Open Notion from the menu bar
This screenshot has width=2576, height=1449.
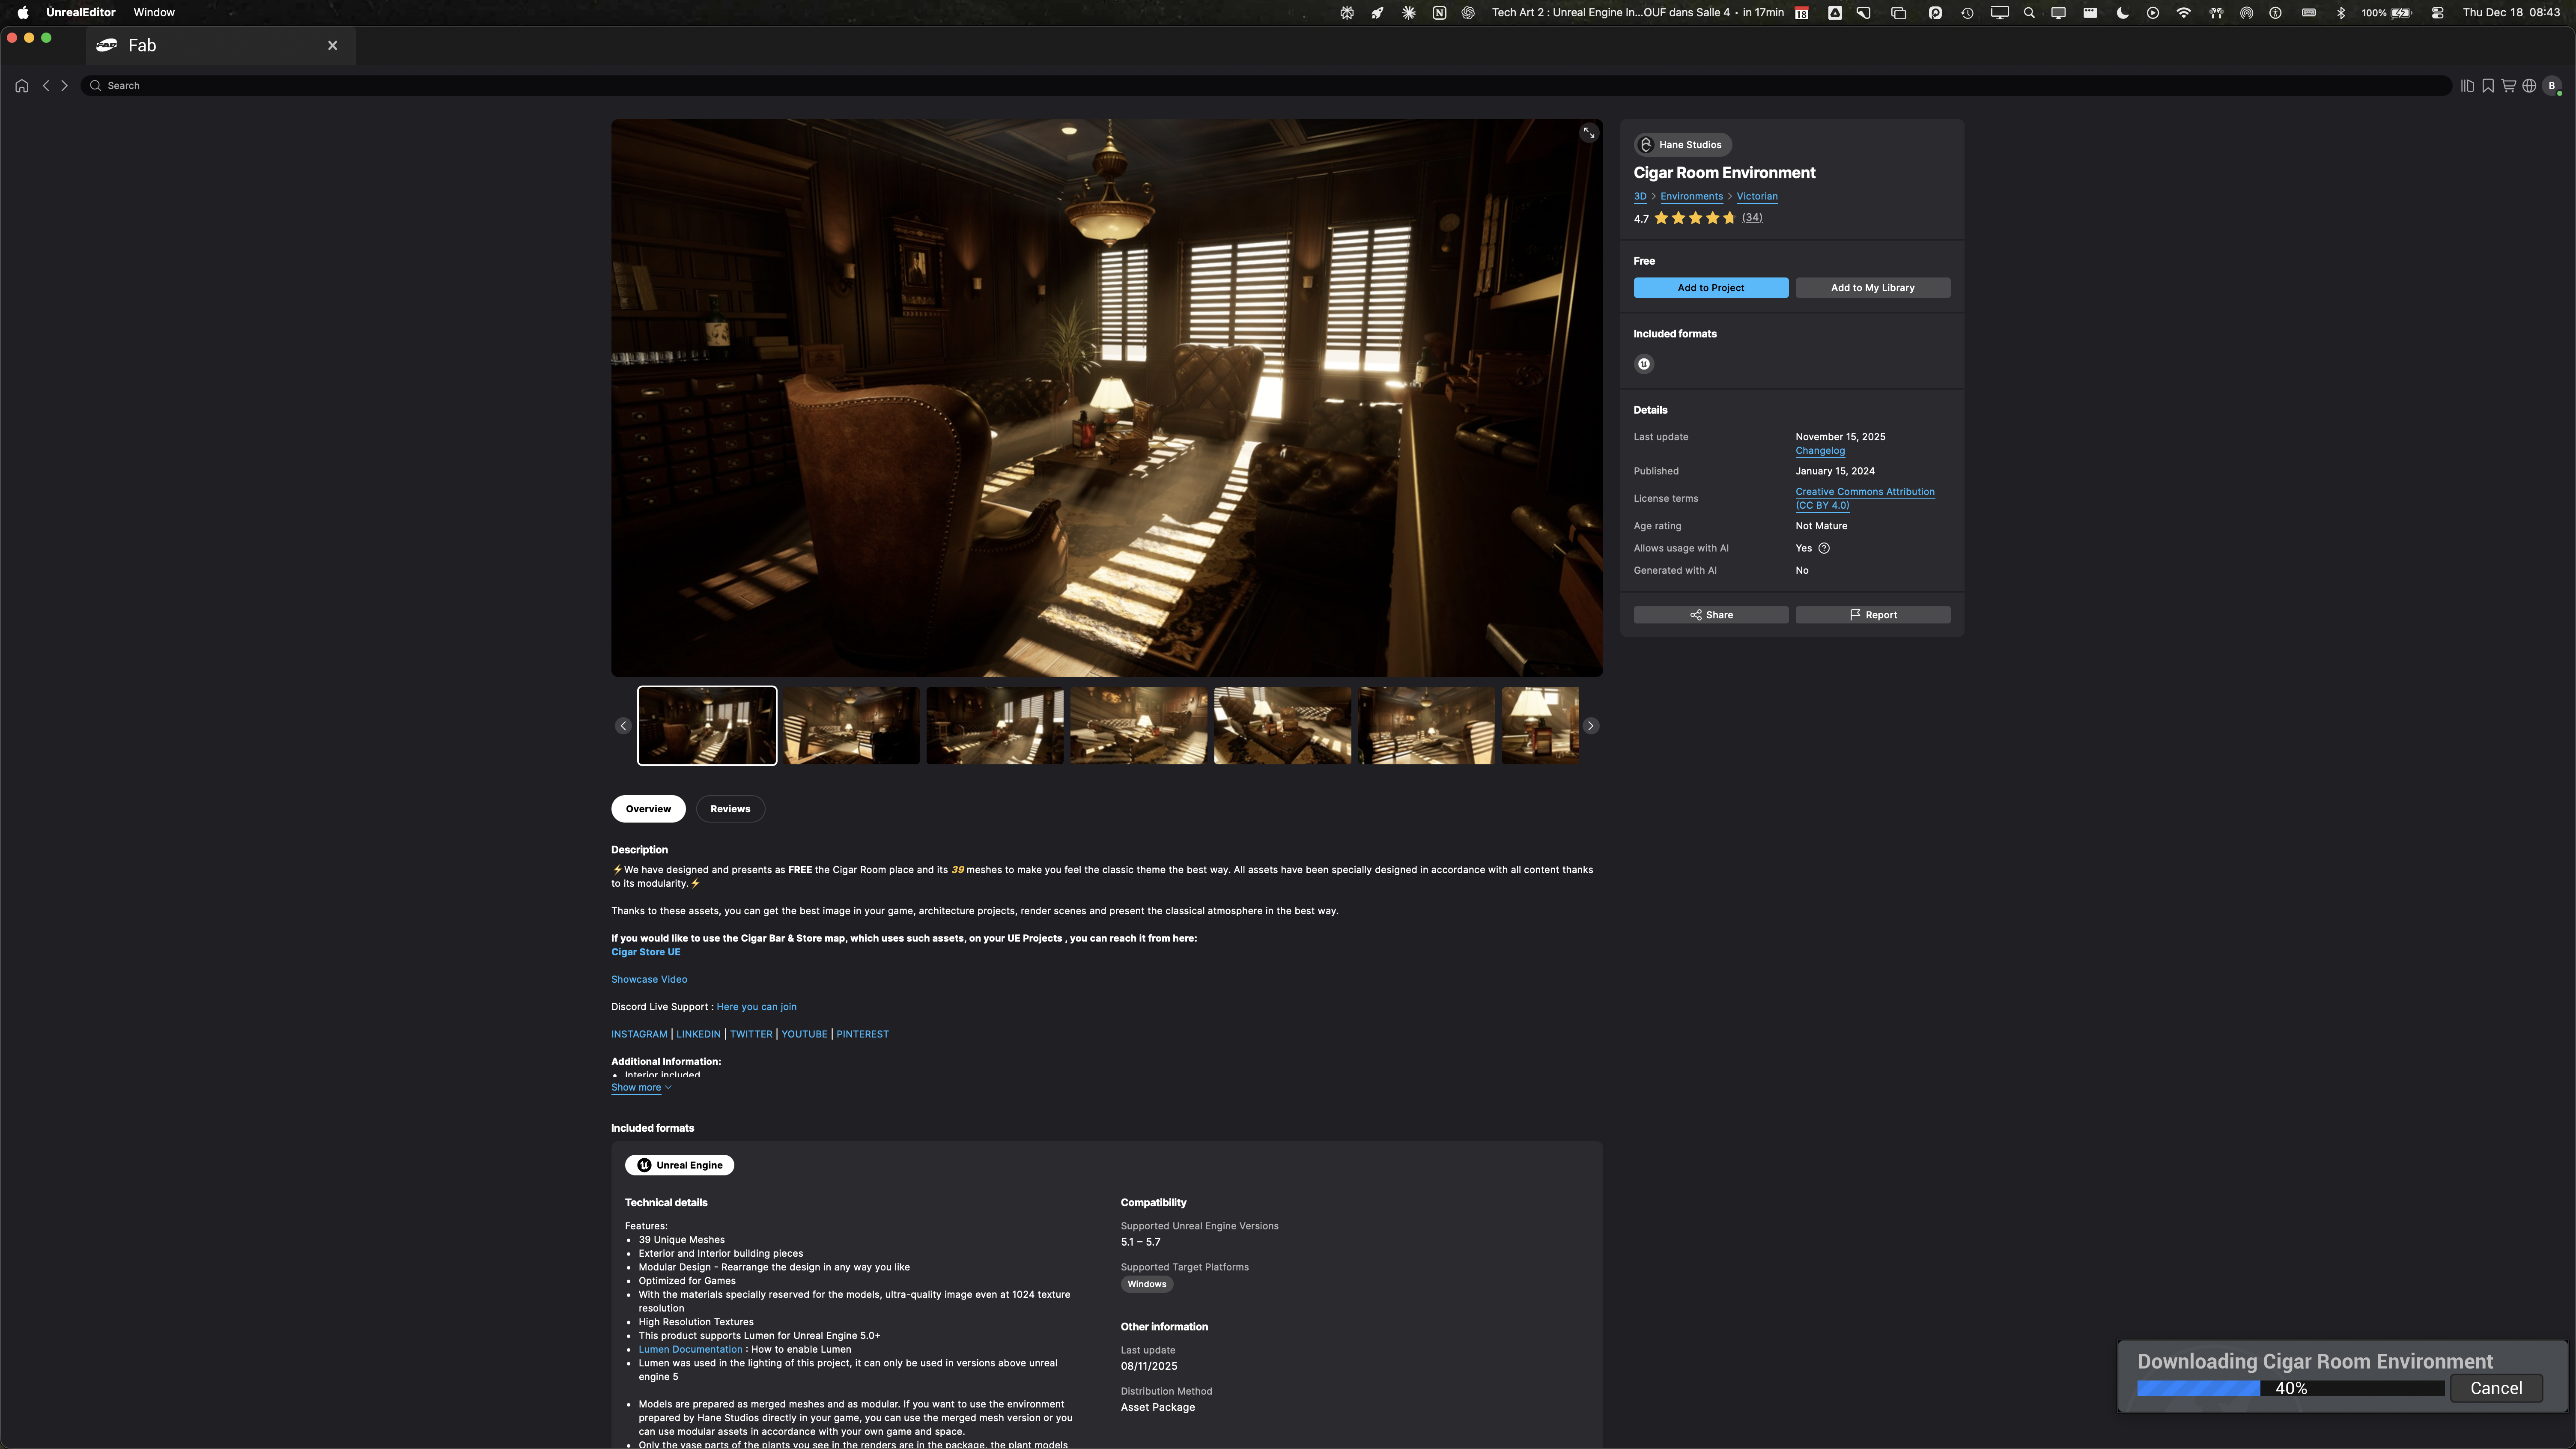[x=1439, y=13]
